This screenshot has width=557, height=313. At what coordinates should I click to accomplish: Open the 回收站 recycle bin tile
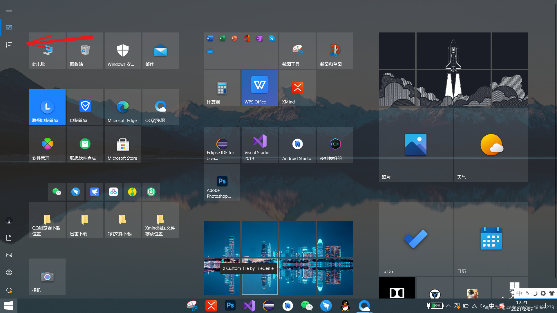[85, 50]
